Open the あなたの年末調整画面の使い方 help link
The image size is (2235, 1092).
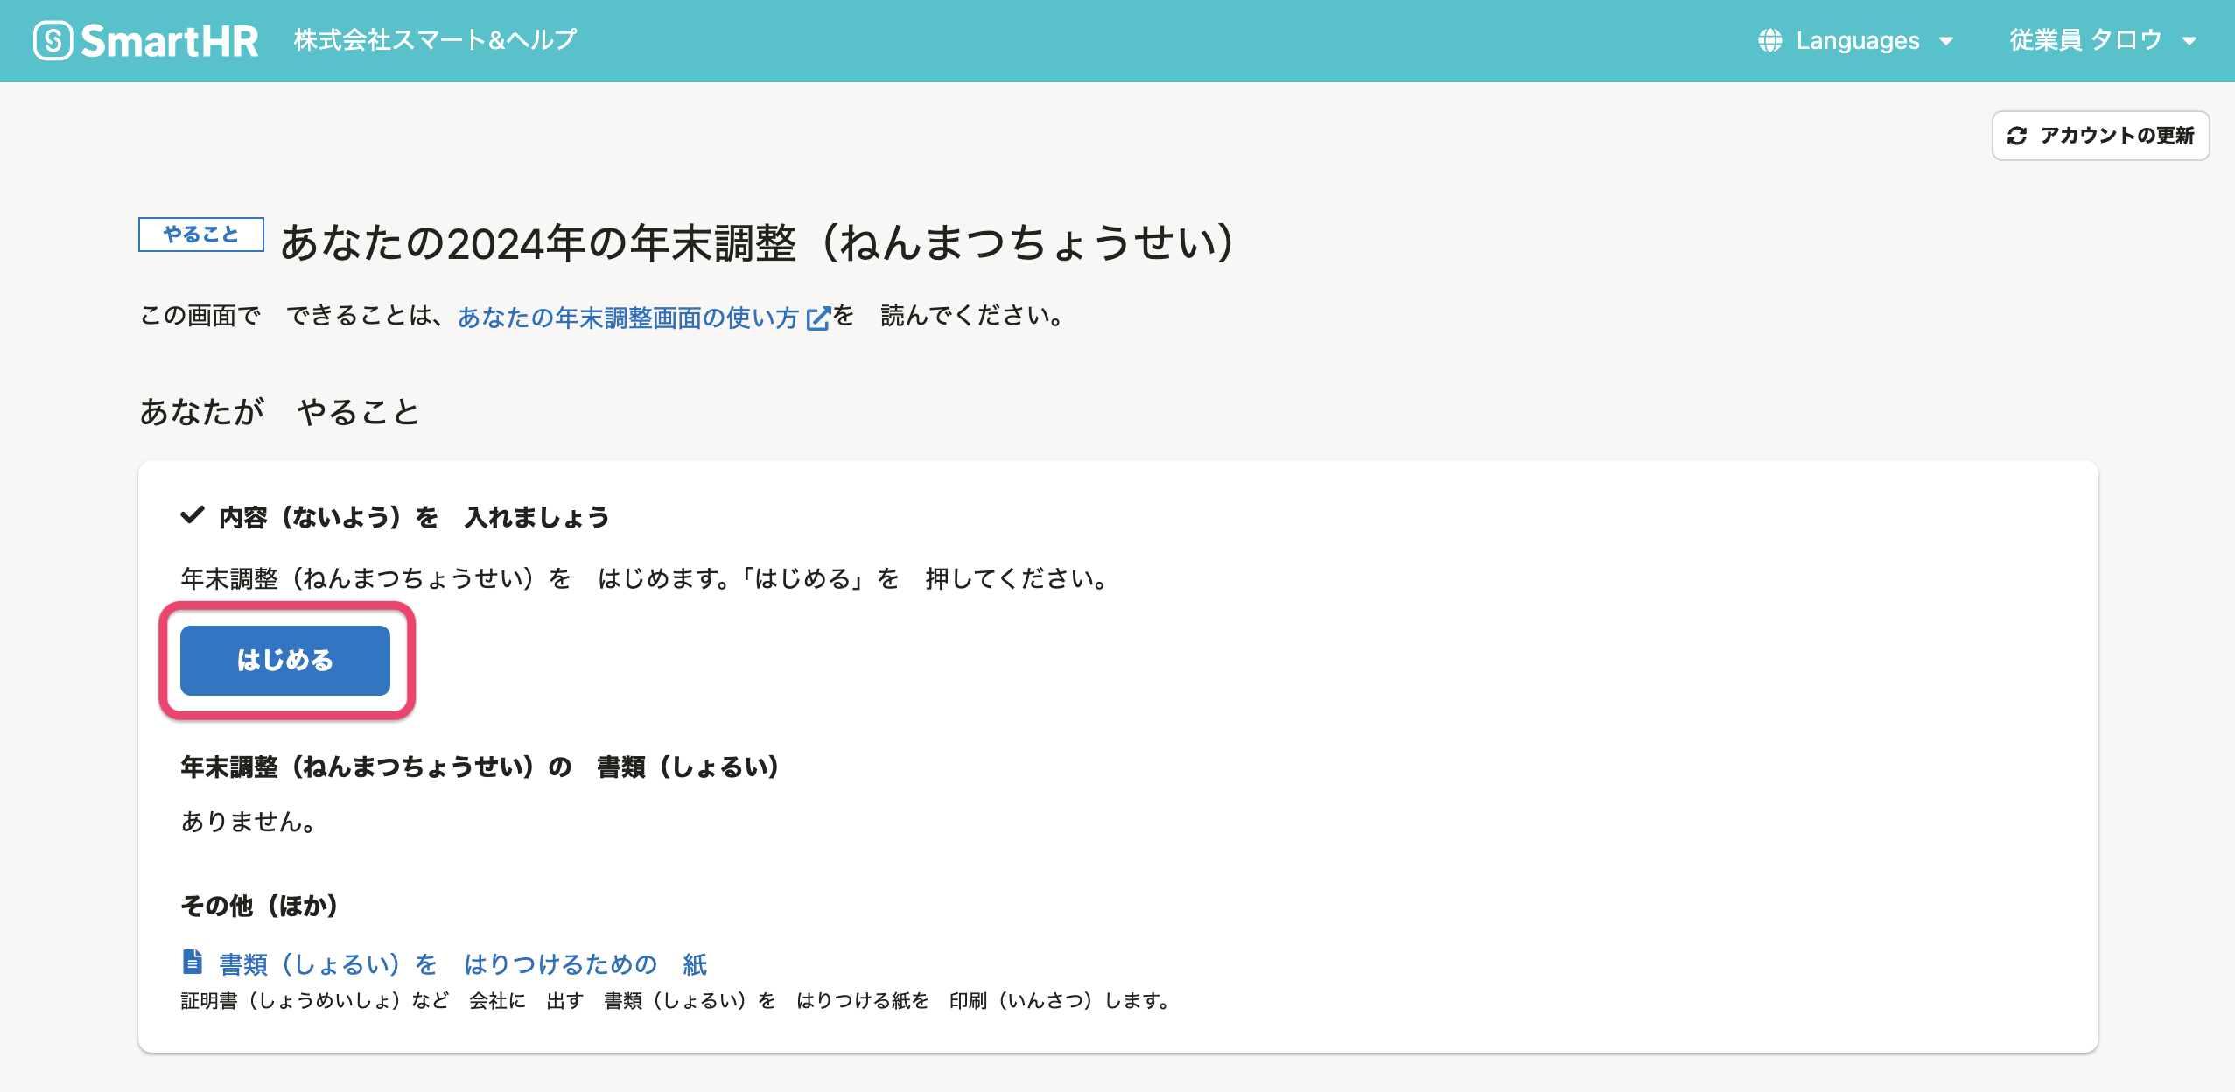point(627,317)
